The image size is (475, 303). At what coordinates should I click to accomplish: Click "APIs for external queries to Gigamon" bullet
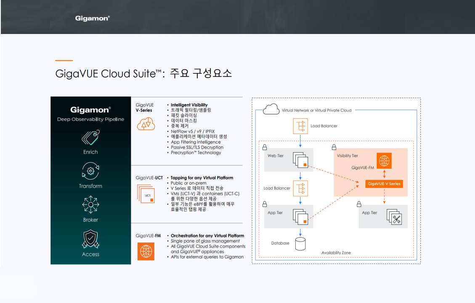(x=207, y=257)
